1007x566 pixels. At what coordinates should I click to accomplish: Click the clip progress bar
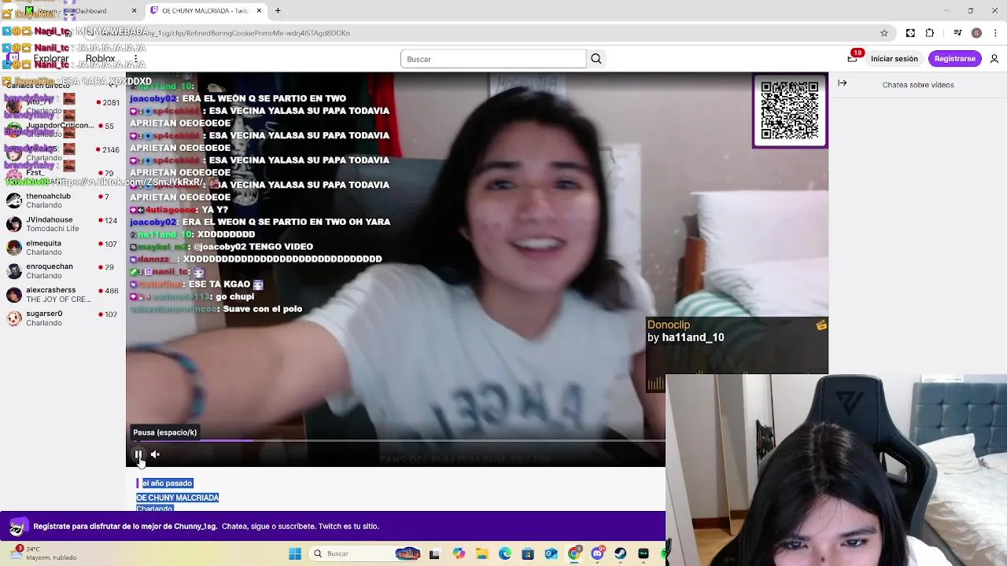[x=396, y=441]
